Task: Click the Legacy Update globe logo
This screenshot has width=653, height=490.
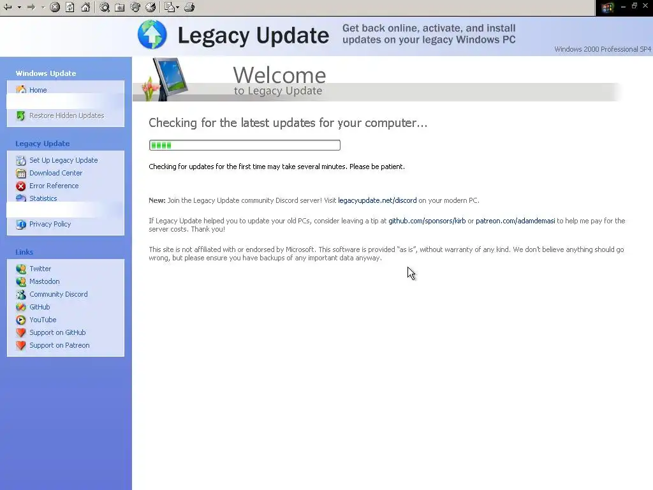Action: (x=152, y=34)
